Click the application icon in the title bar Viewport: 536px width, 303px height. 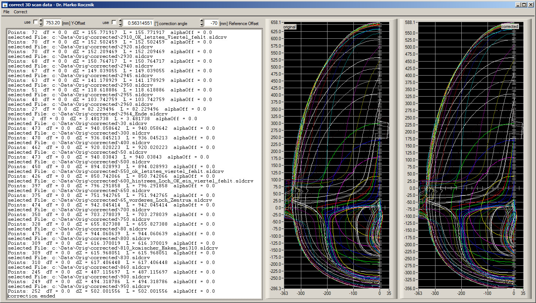pyautogui.click(x=4, y=4)
